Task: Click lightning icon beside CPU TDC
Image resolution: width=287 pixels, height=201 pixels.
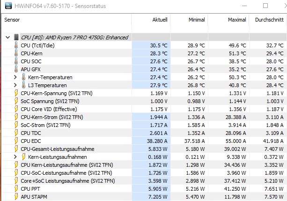Action: click(x=16, y=133)
